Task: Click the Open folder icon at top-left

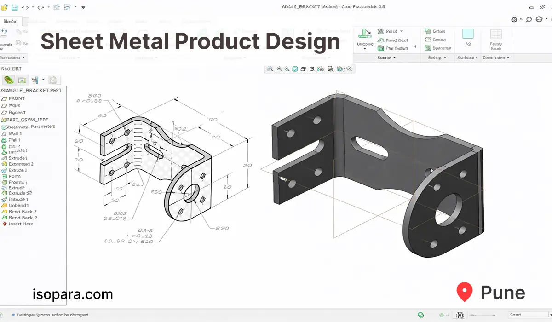Action: pos(5,7)
